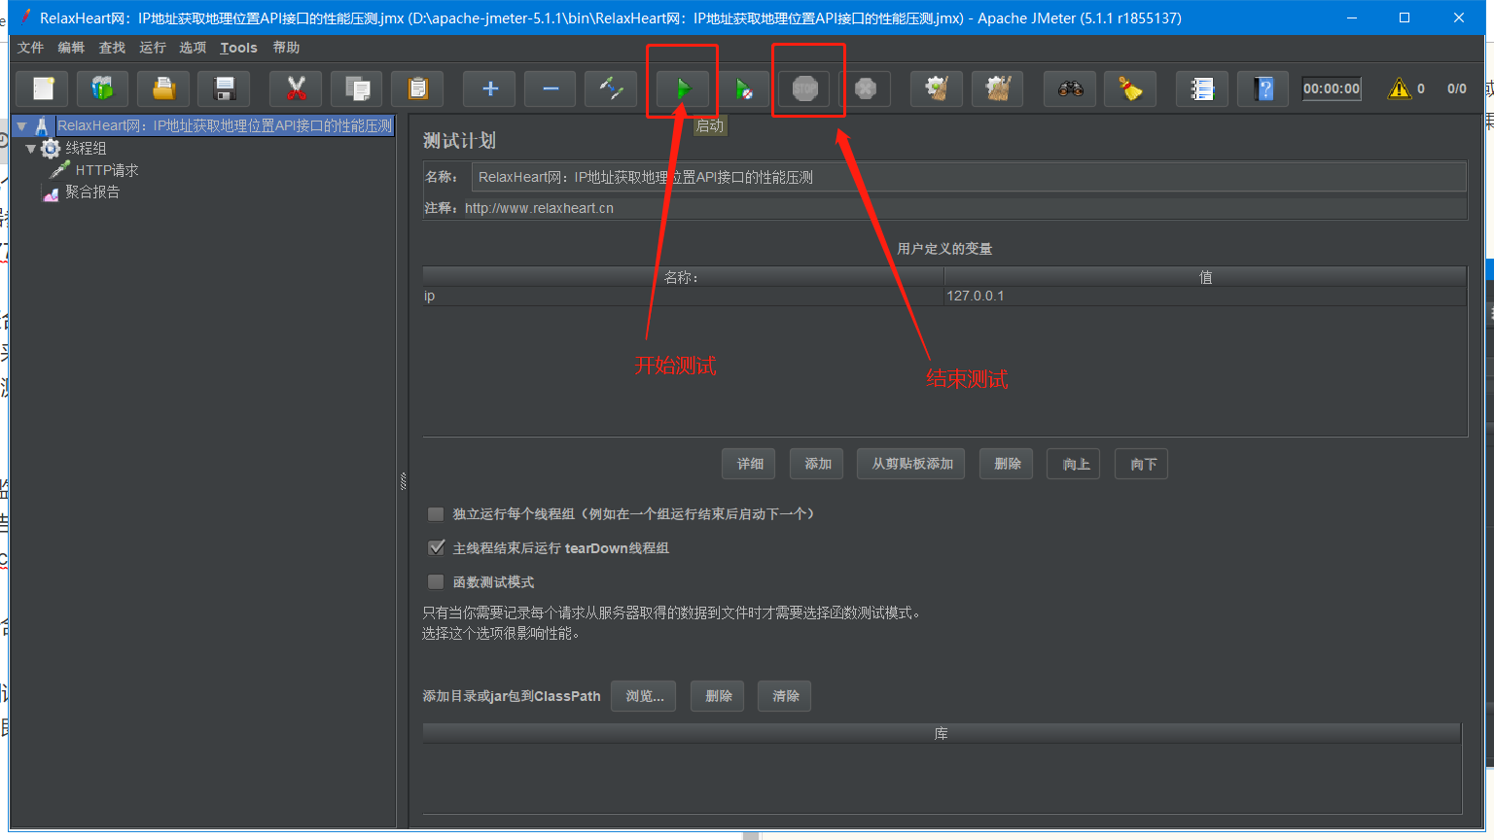Click the 向下 move down button

pos(1143,464)
